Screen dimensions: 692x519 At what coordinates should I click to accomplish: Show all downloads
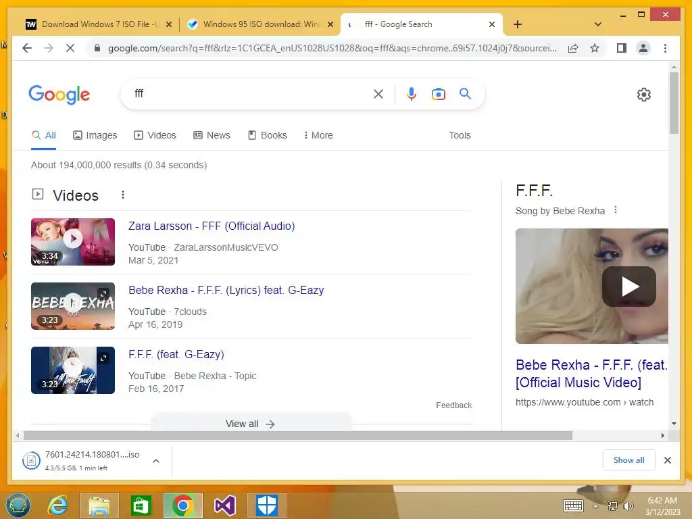coord(629,460)
